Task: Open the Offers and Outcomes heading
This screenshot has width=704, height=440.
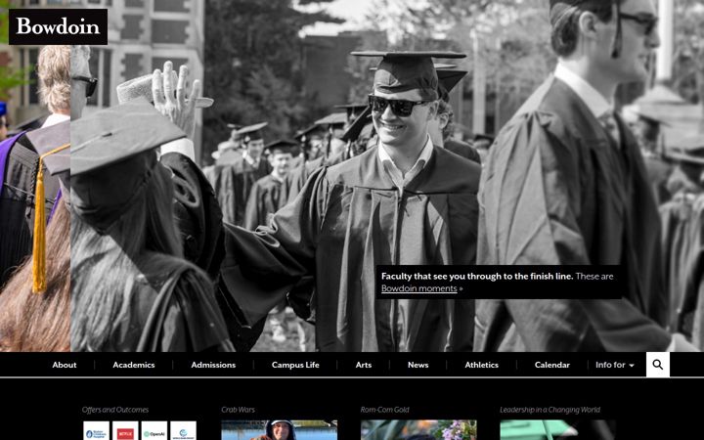Action: (115, 410)
